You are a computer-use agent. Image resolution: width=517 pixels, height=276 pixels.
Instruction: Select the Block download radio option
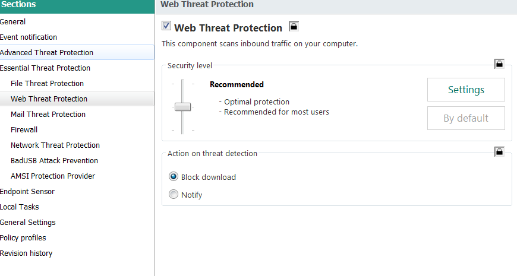pyautogui.click(x=174, y=177)
